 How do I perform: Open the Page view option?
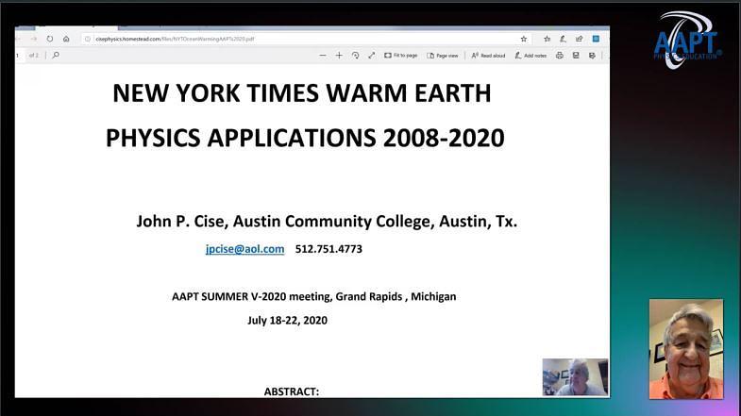pyautogui.click(x=443, y=56)
